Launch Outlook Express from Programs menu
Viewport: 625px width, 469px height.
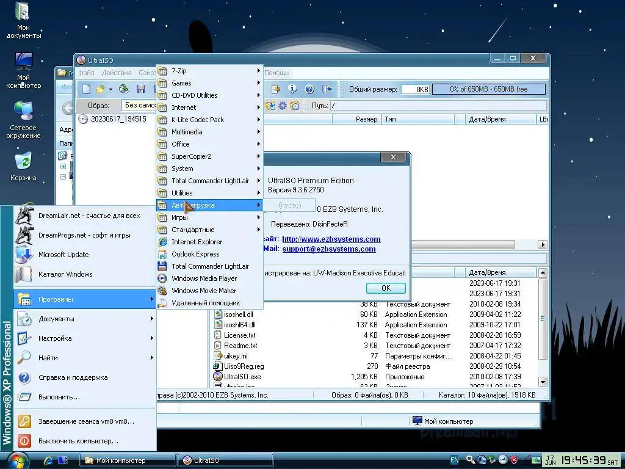(209, 254)
